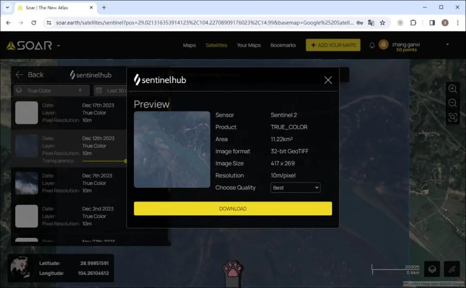Open the notifications bell icon
Screen dimensions: 466x288
(372, 45)
